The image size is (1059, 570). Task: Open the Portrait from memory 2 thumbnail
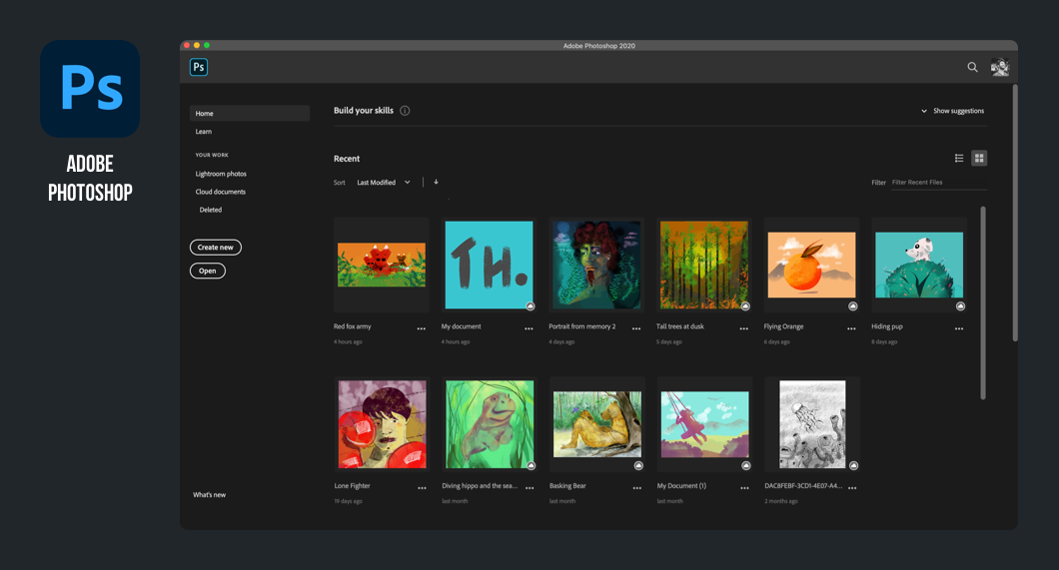point(596,266)
